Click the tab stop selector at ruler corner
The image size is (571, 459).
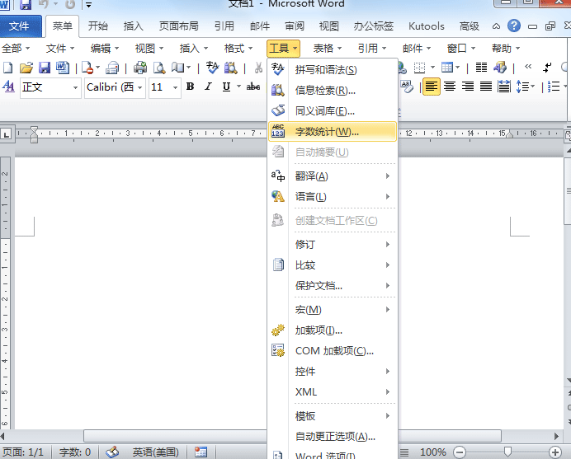[7, 133]
